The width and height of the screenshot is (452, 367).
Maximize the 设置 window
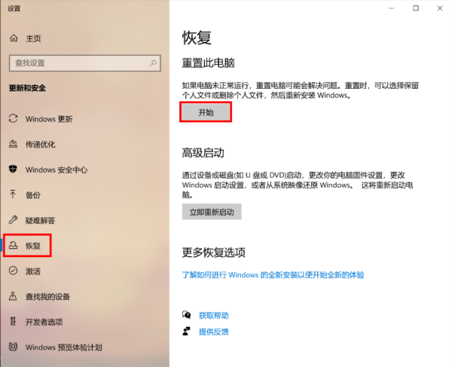[416, 8]
